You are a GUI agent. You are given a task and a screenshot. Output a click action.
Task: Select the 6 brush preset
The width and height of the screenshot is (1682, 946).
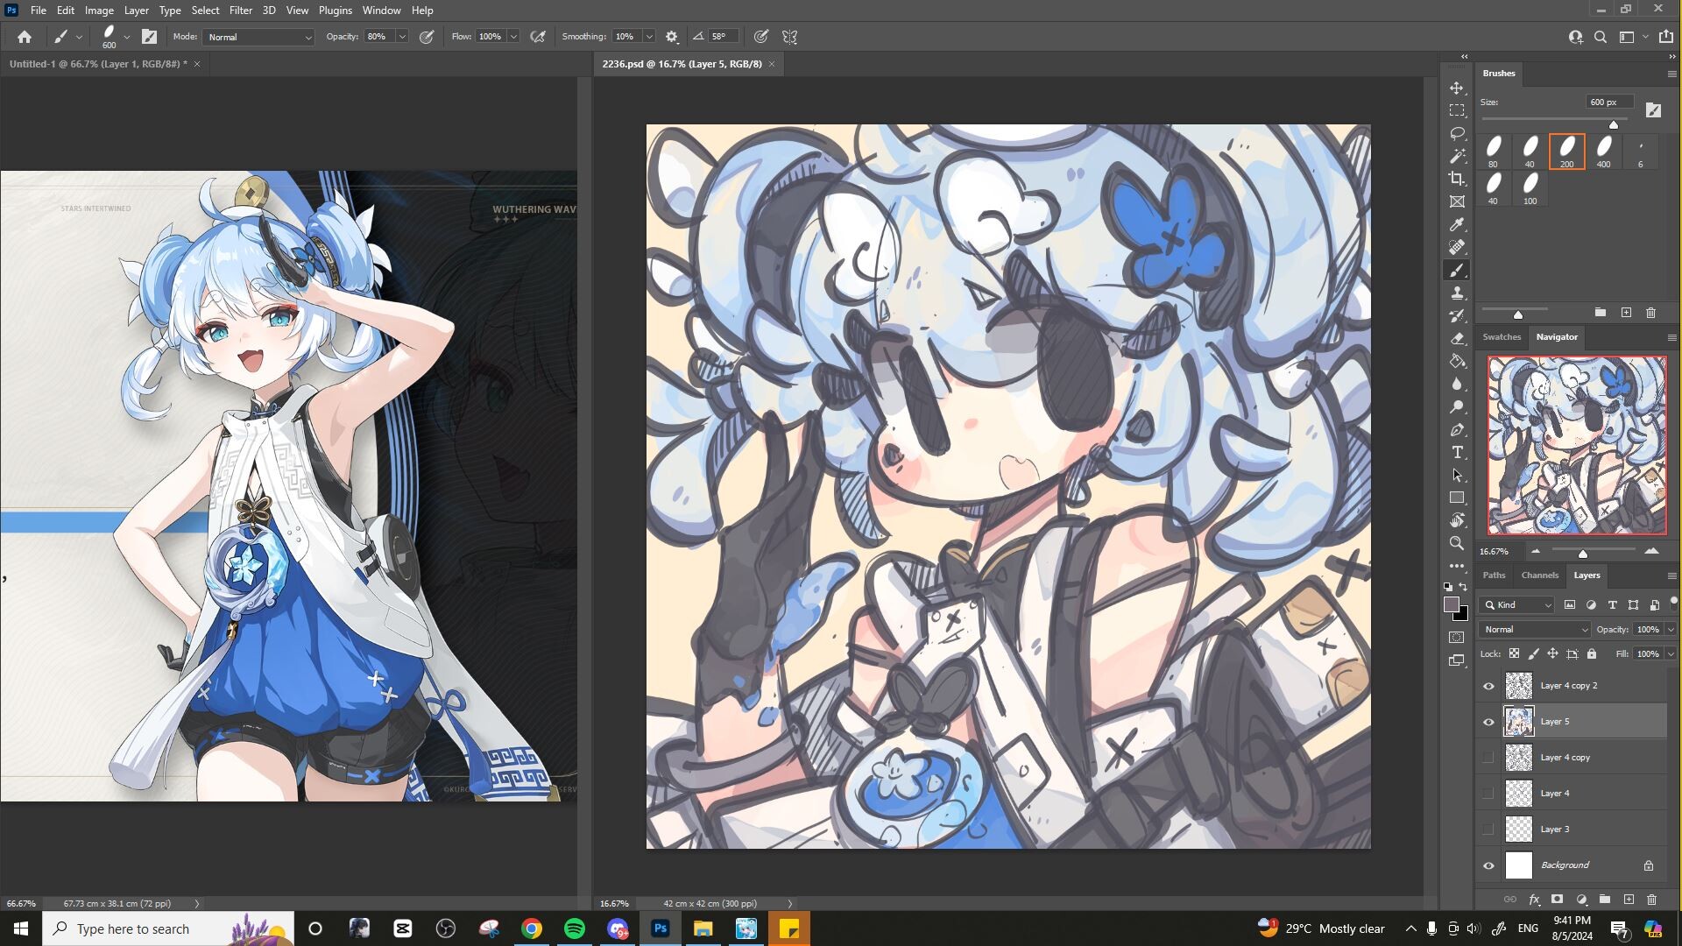click(1640, 152)
